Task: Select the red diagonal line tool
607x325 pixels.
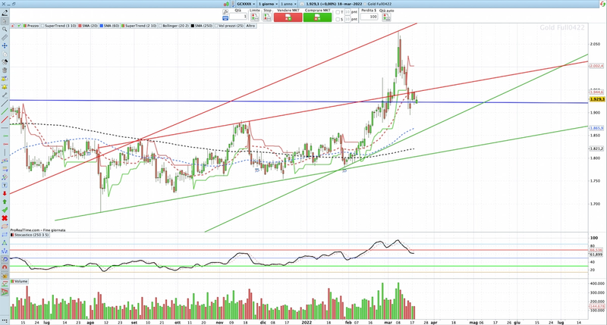Action: pyautogui.click(x=5, y=120)
